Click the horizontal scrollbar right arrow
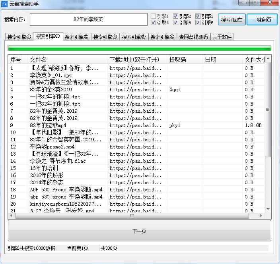Image resolution: width=280 pixels, height=264 pixels. pyautogui.click(x=261, y=216)
